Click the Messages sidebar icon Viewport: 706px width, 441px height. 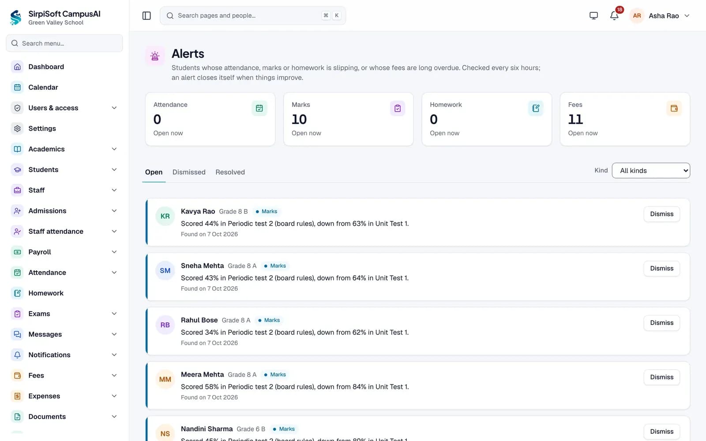point(17,334)
